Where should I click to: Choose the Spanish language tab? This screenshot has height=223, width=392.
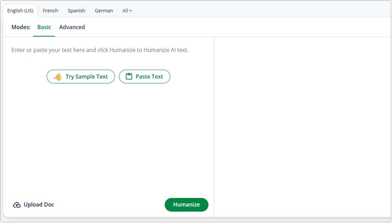(76, 11)
